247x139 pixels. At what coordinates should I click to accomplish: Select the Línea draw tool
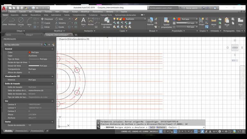pyautogui.click(x=5, y=22)
